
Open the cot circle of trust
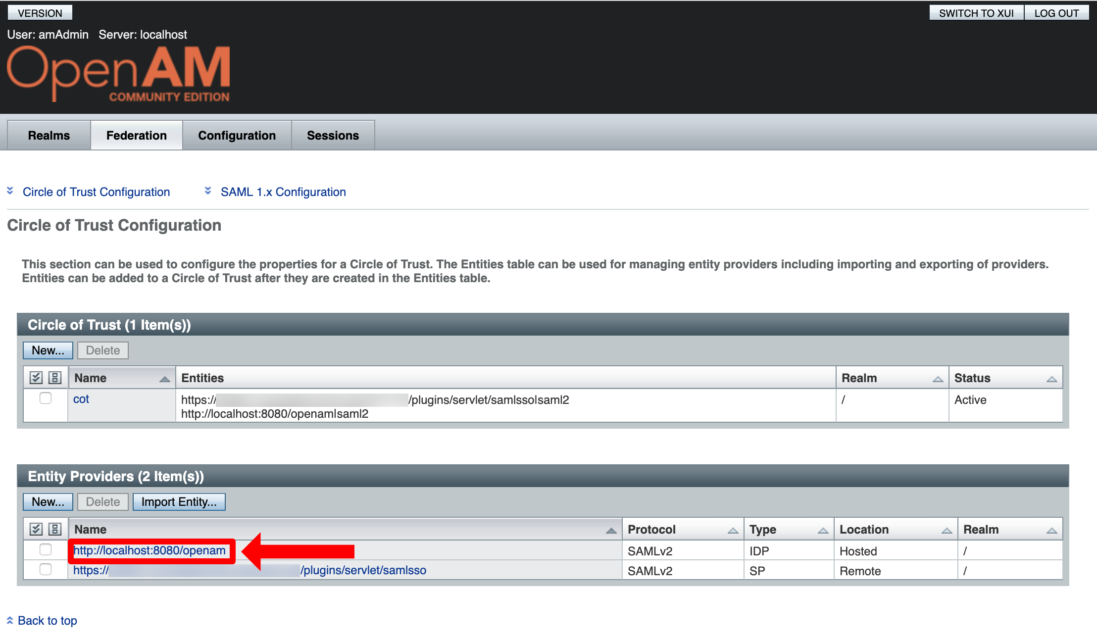point(81,399)
